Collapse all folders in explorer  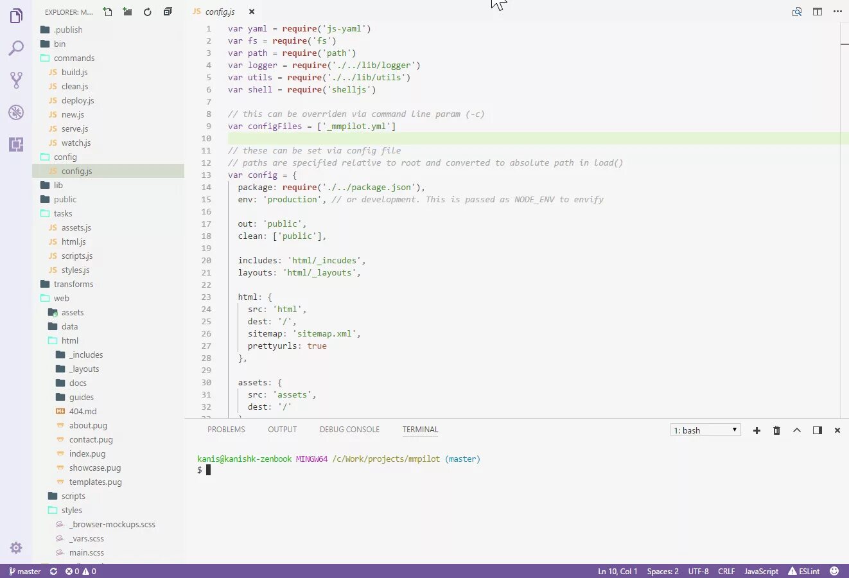click(168, 12)
